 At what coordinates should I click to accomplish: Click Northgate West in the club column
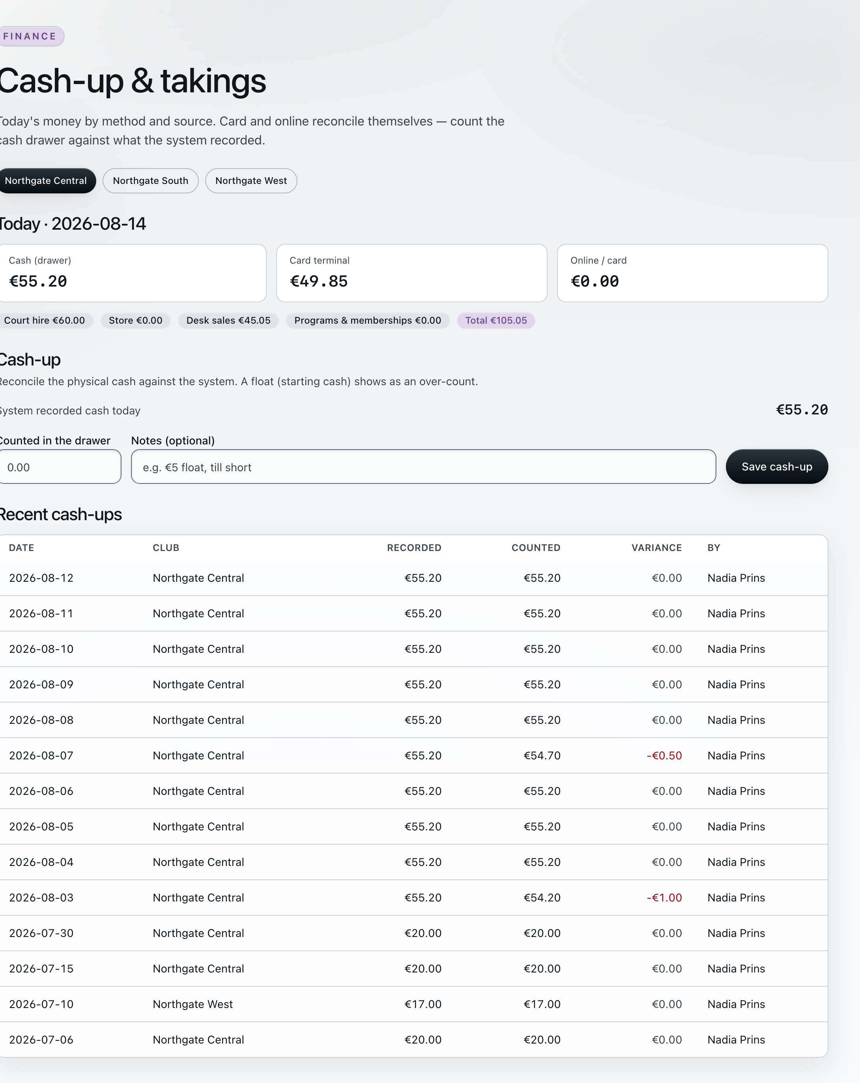pyautogui.click(x=193, y=1004)
